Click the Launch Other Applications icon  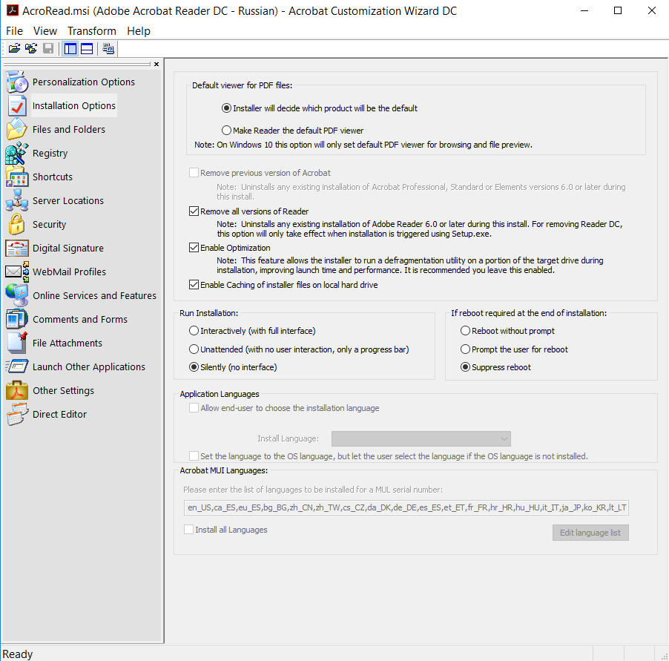click(x=17, y=366)
